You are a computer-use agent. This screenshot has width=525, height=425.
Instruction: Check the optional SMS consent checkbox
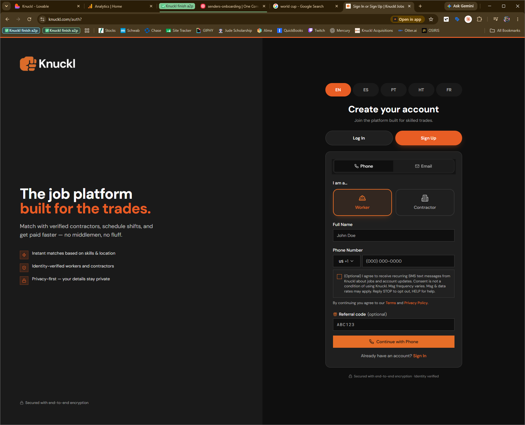tap(339, 277)
